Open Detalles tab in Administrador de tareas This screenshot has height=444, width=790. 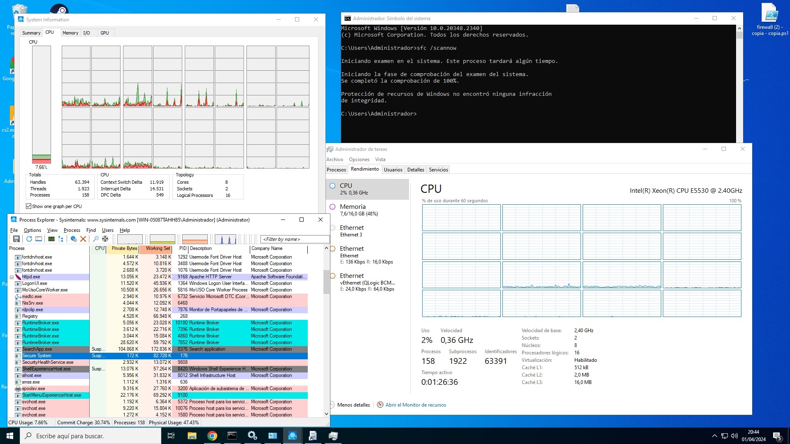pyautogui.click(x=416, y=170)
